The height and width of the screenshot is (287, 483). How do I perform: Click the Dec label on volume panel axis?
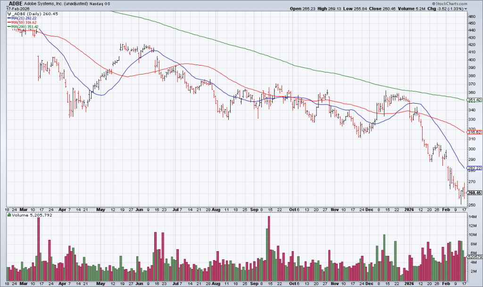[369, 284]
